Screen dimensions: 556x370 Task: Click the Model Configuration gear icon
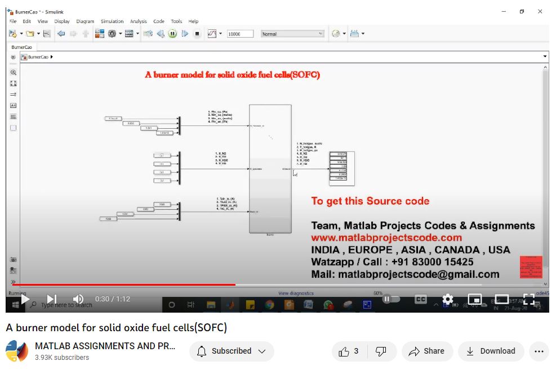(112, 34)
